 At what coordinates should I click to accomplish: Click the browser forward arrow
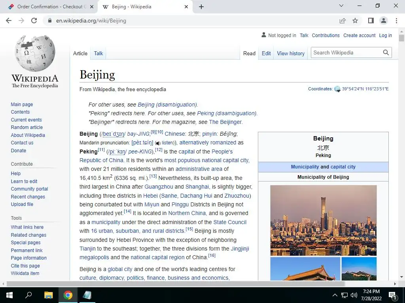(21, 21)
